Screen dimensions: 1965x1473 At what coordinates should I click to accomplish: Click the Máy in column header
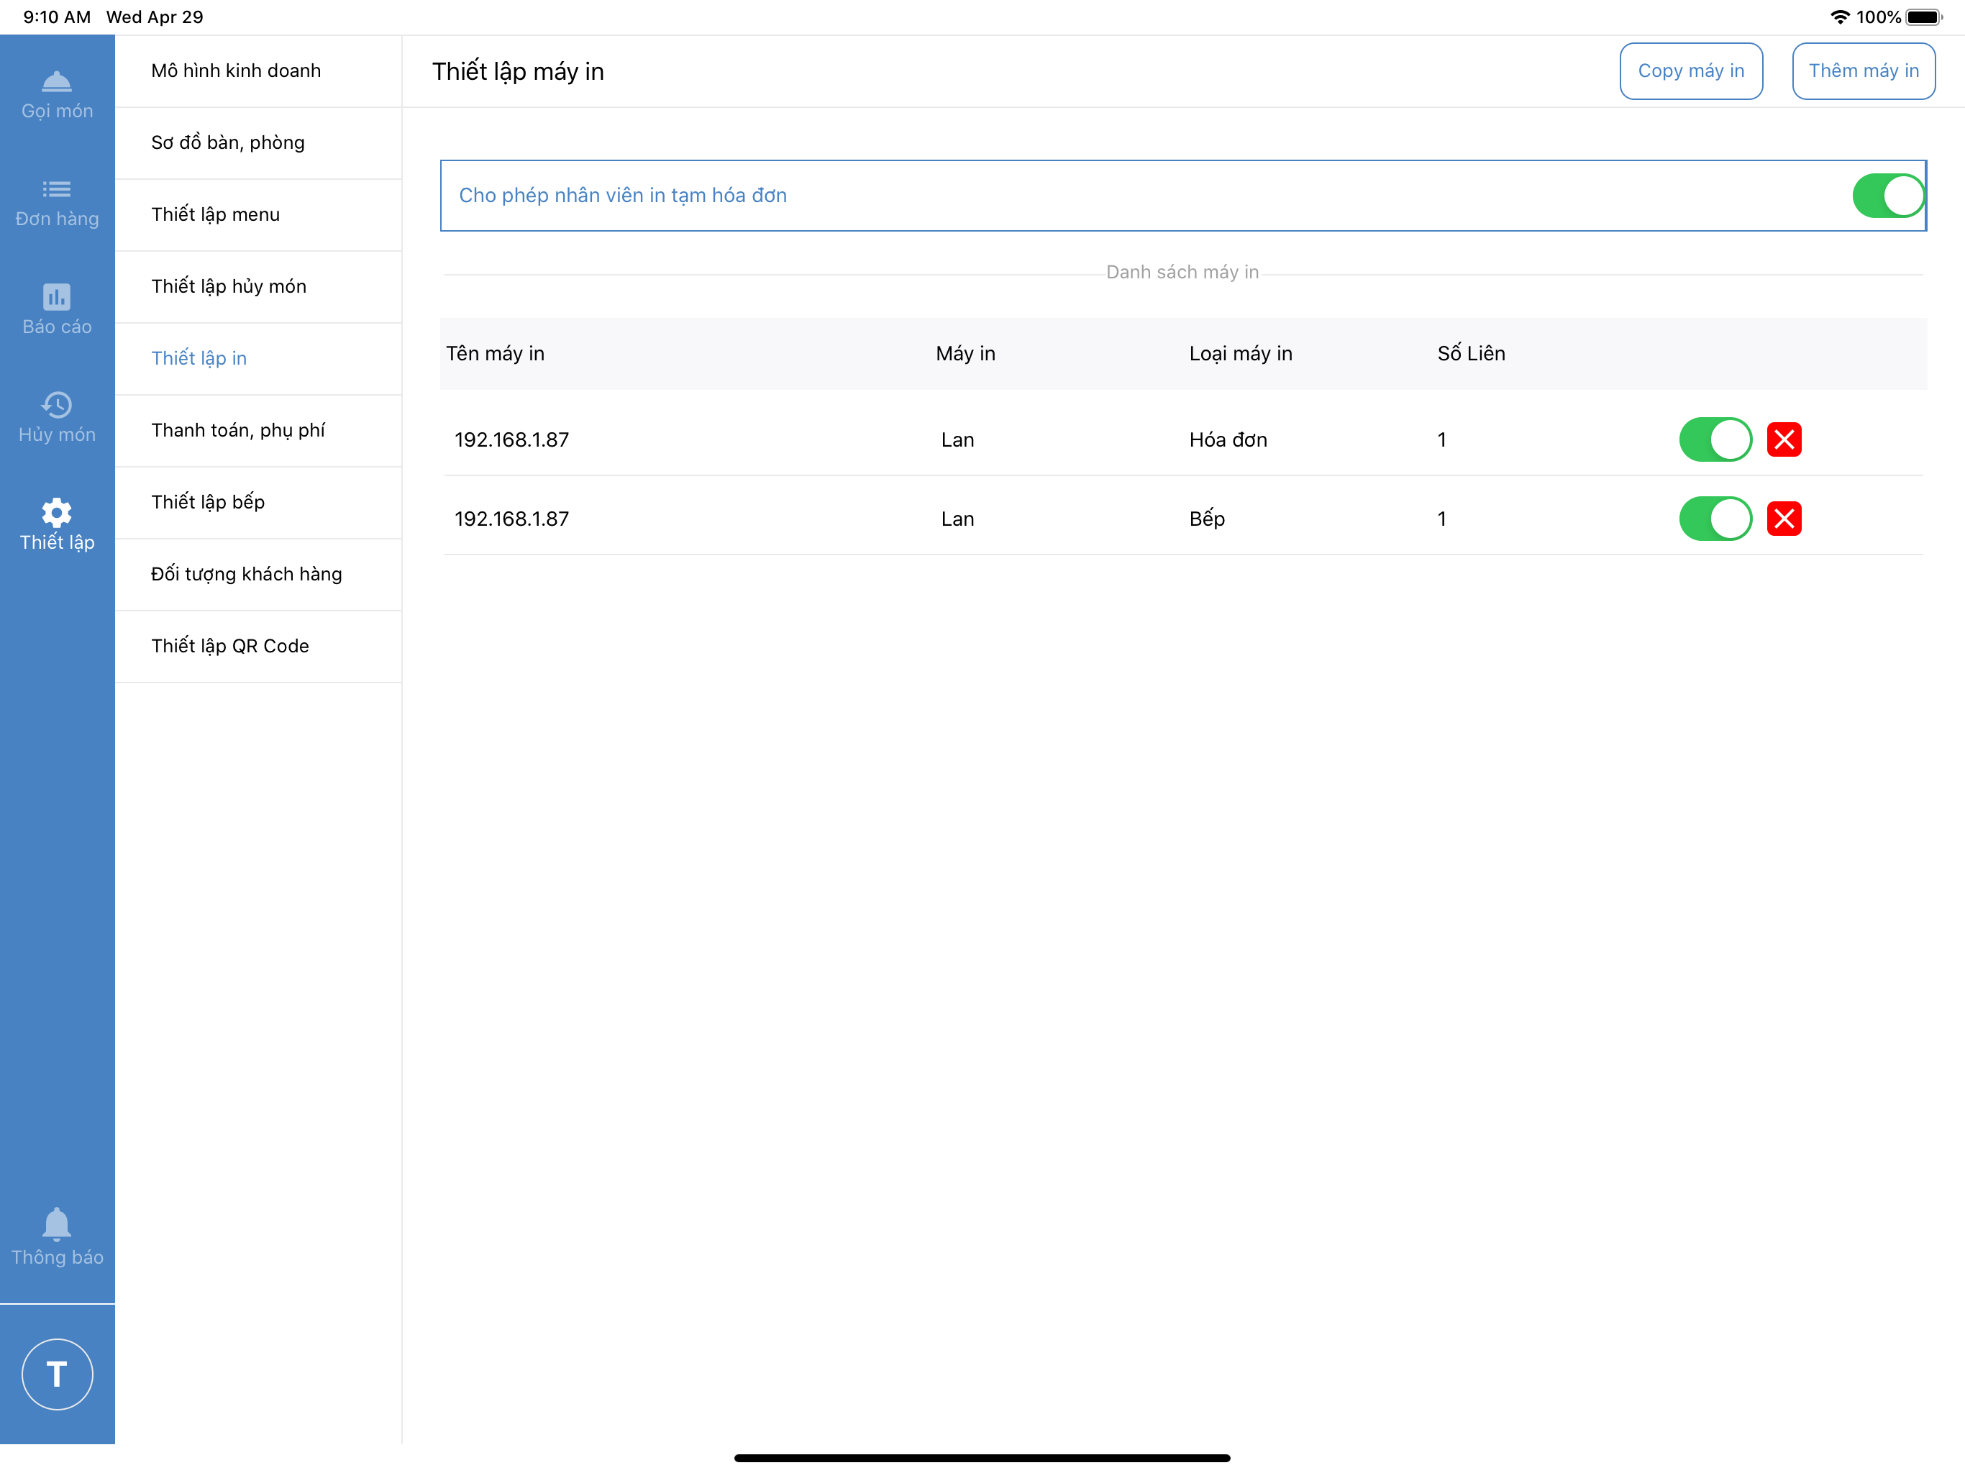tap(965, 354)
